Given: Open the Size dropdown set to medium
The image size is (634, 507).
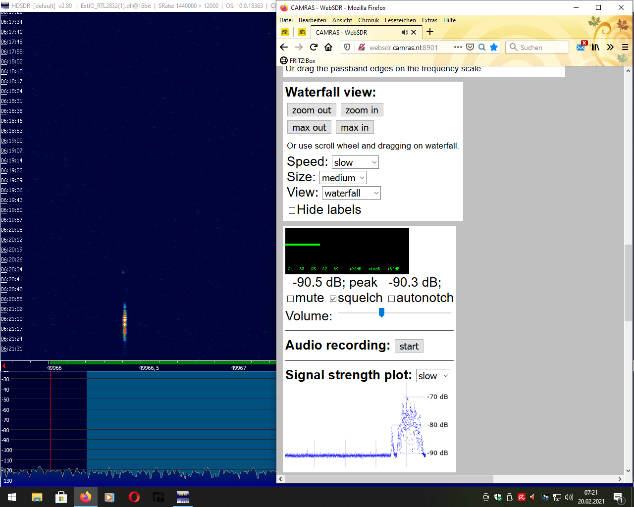Looking at the screenshot, I should click(x=343, y=178).
